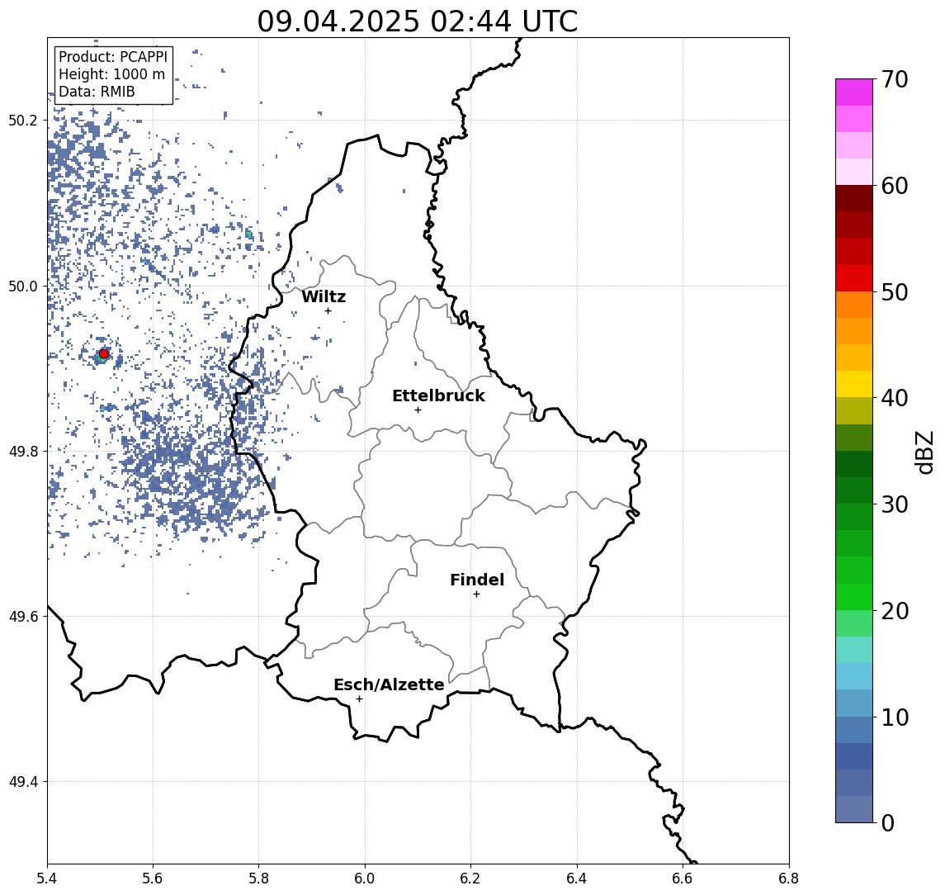This screenshot has width=945, height=895.
Task: Click the slate blue swatch at 0 dBZ
Action: pos(854,809)
